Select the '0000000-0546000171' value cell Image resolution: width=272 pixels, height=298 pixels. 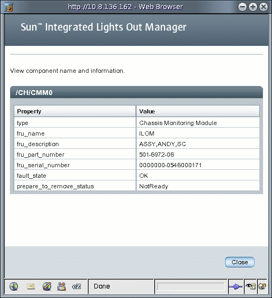pyautogui.click(x=198, y=165)
